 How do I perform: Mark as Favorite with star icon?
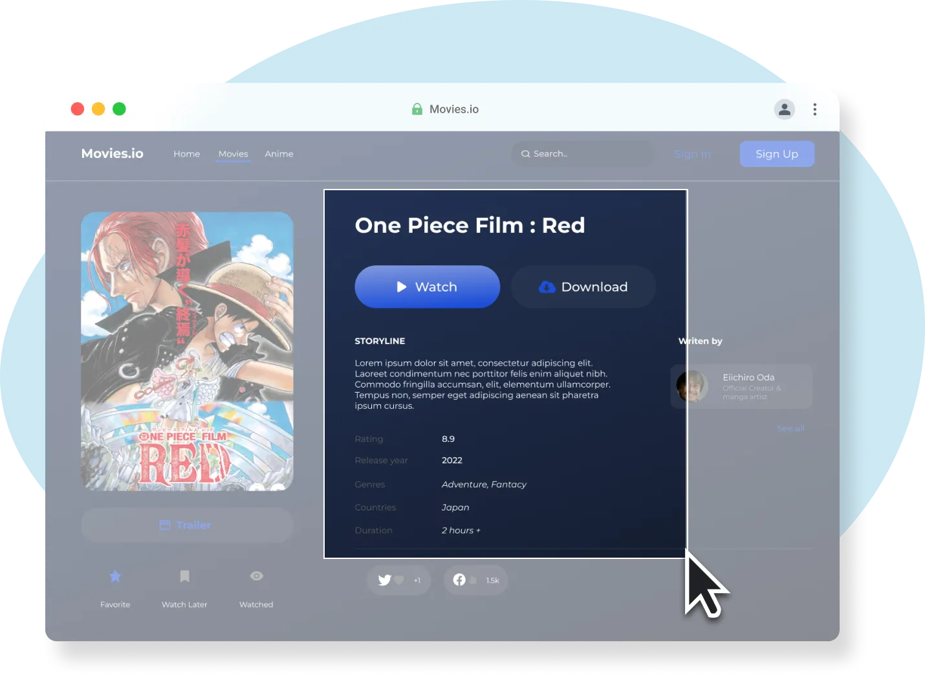[115, 576]
